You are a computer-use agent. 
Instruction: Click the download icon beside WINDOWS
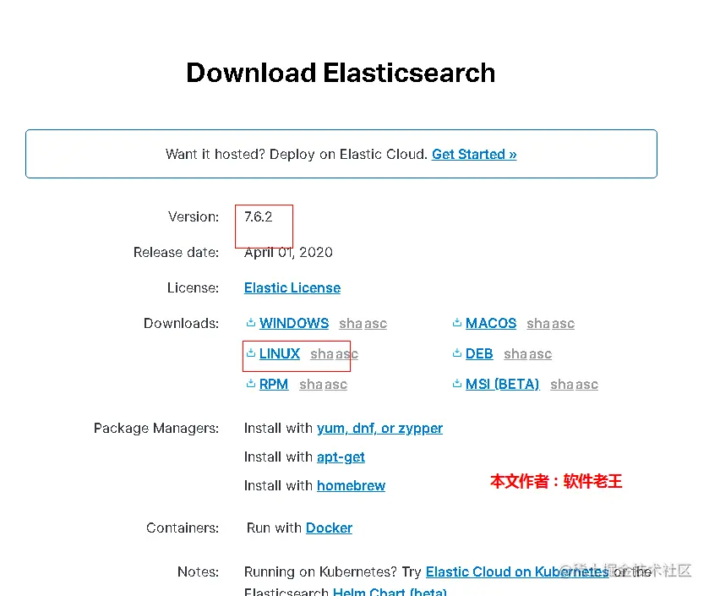pyautogui.click(x=250, y=323)
